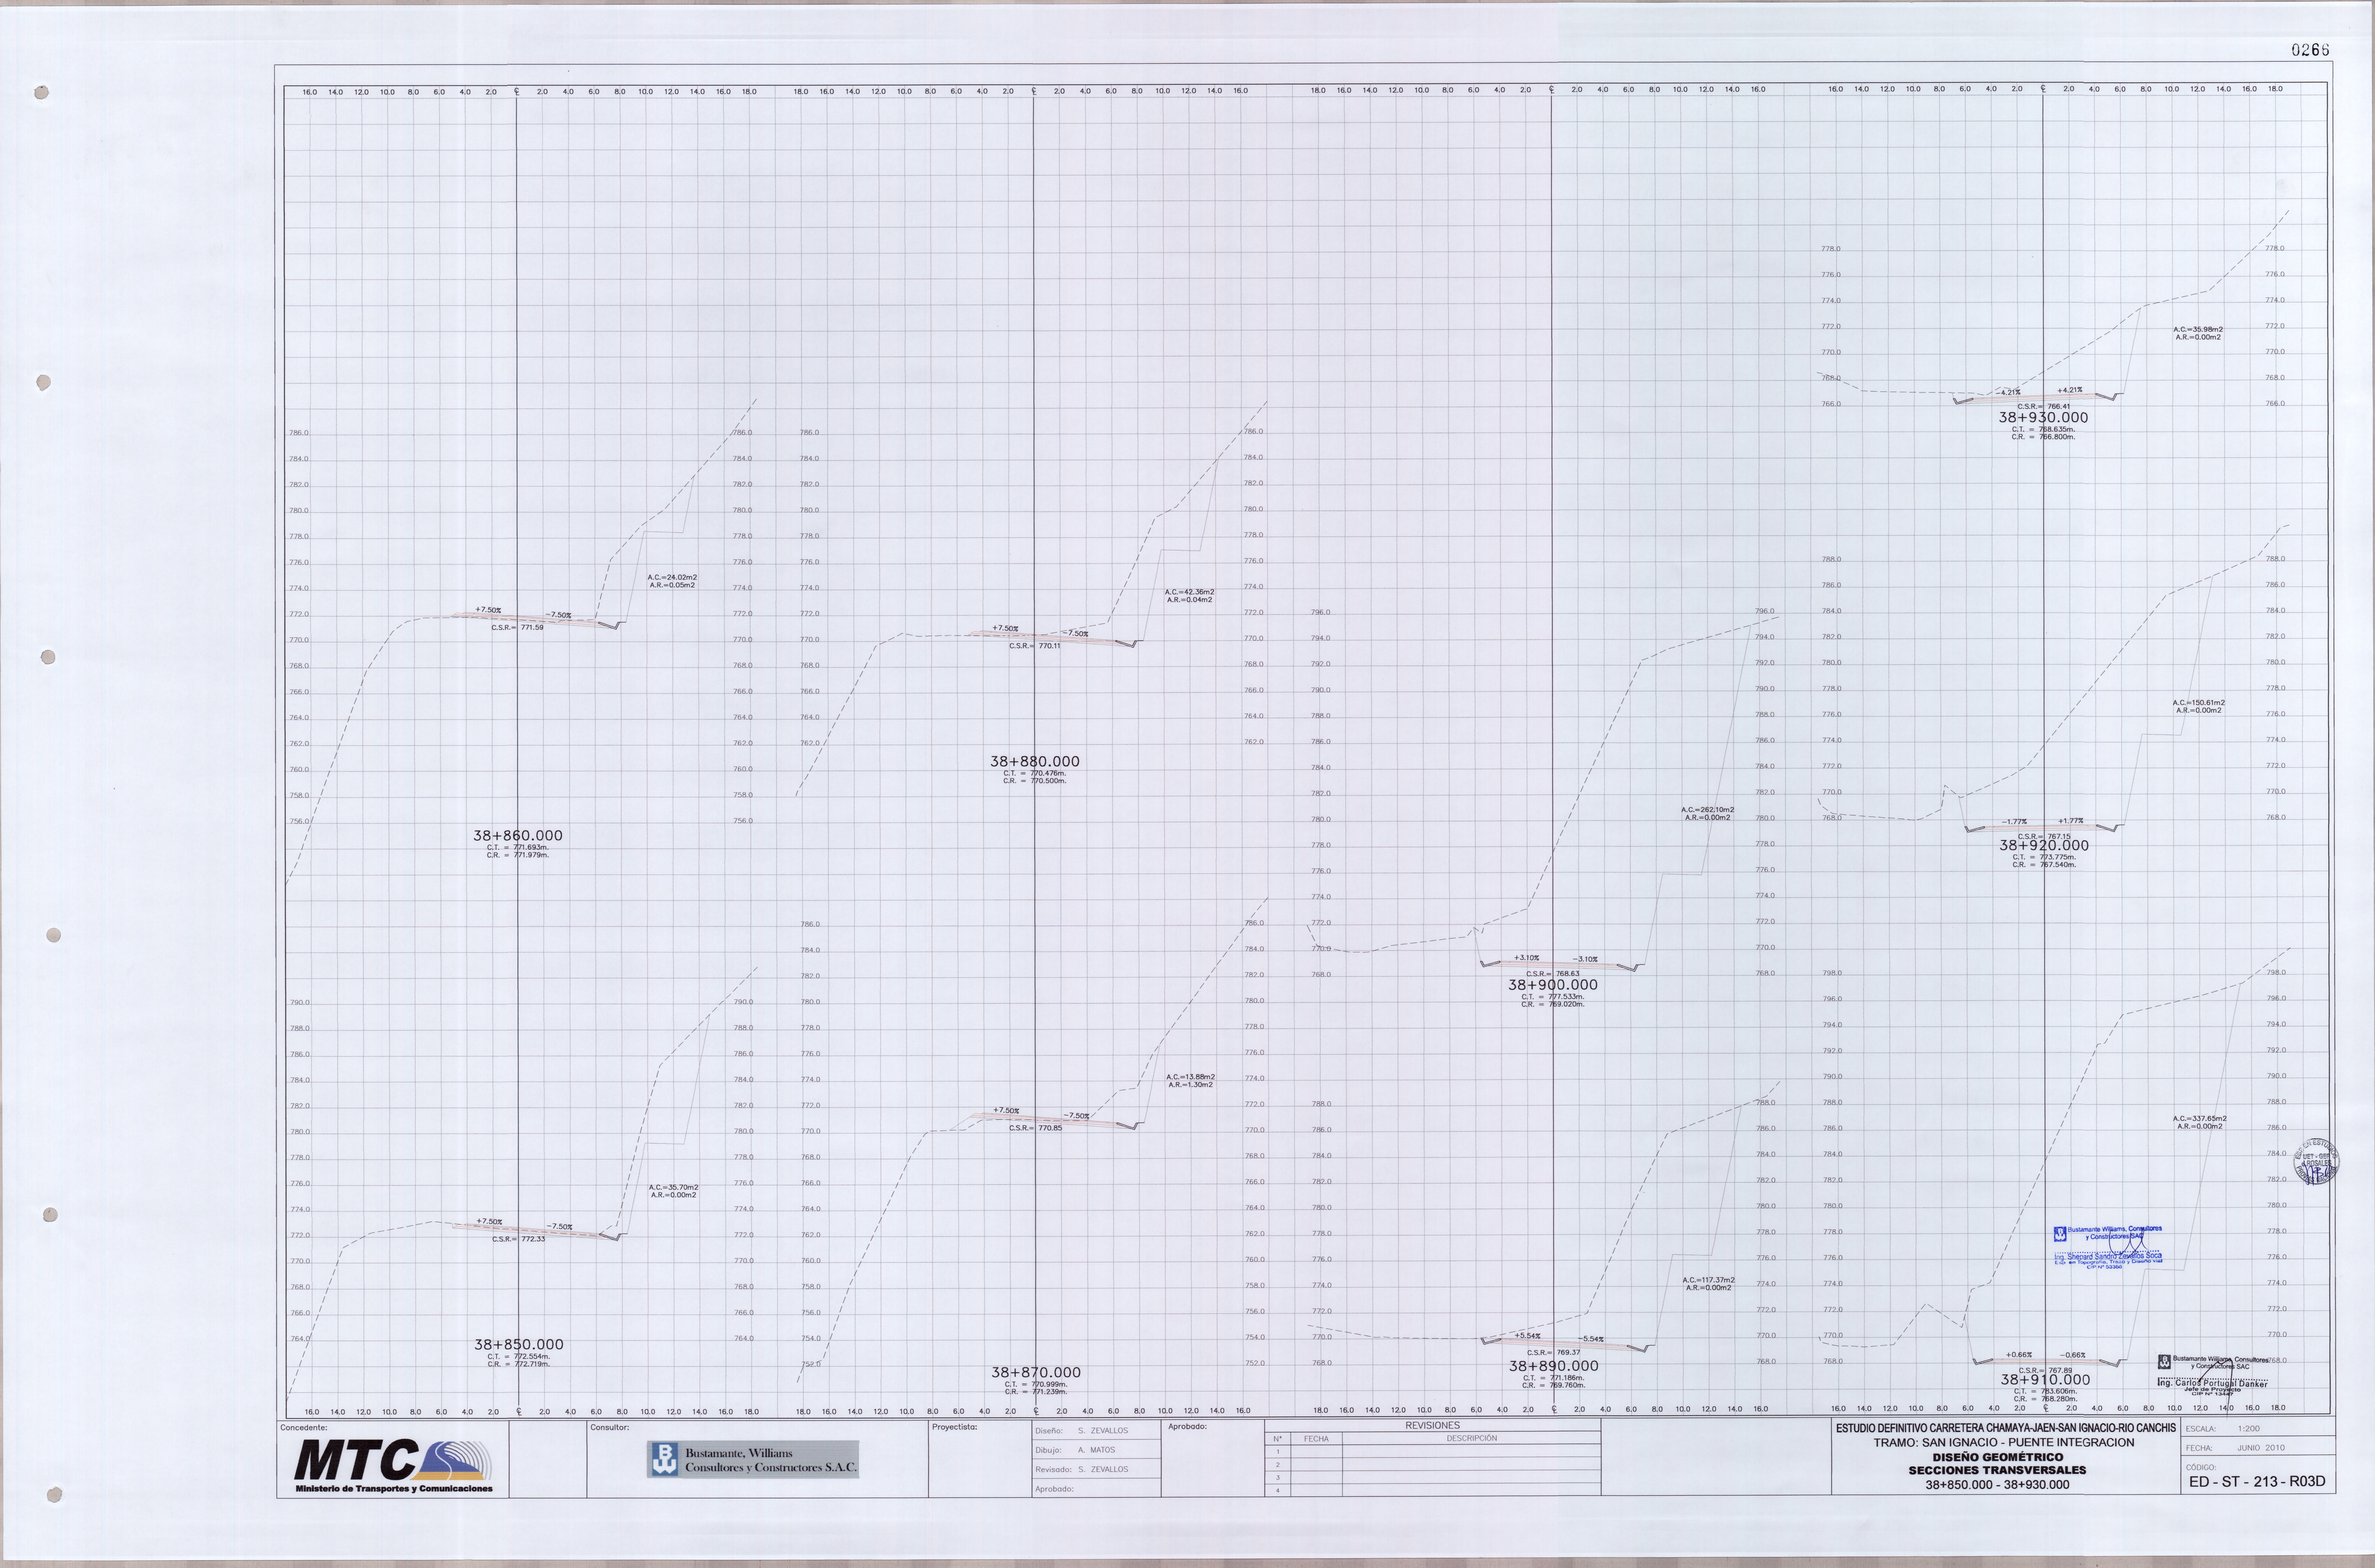The image size is (2375, 1568).
Task: Click cut area A.C.=262.10m2
Action: coord(1708,810)
